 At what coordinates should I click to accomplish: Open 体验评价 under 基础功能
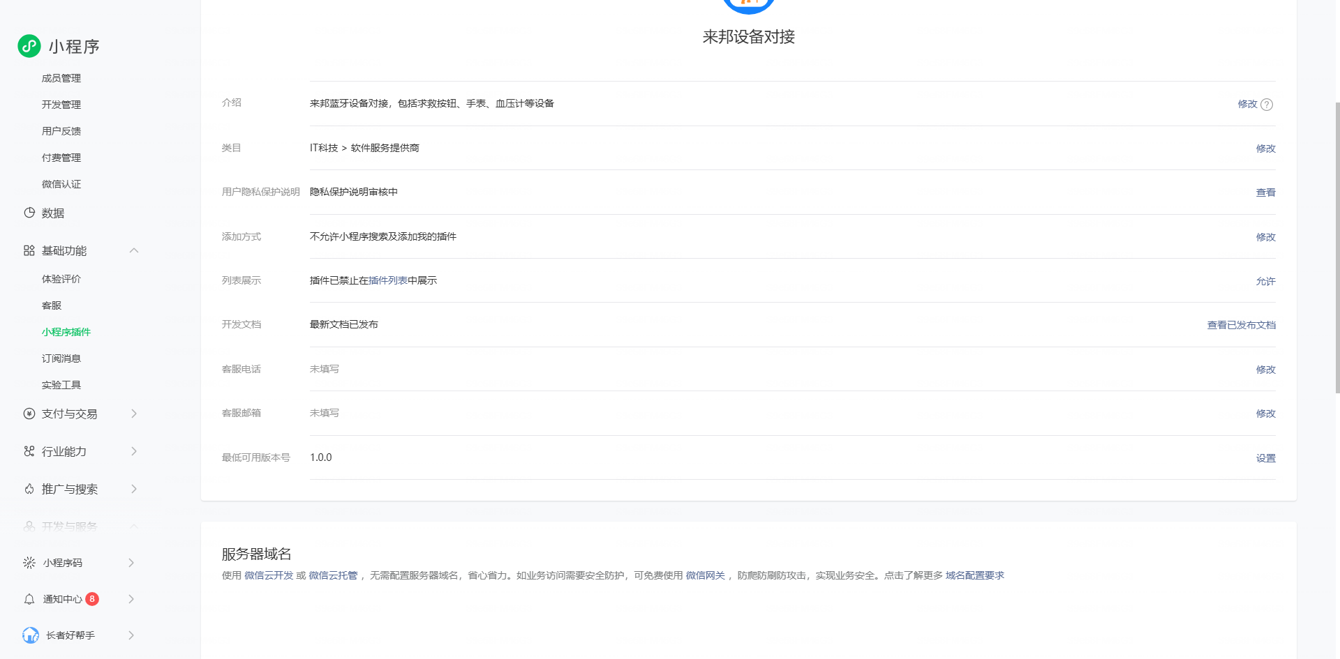61,279
